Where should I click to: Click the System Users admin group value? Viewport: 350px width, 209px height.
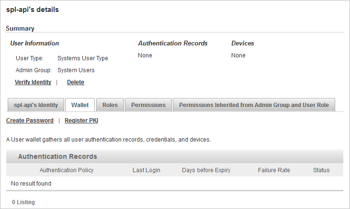point(76,70)
